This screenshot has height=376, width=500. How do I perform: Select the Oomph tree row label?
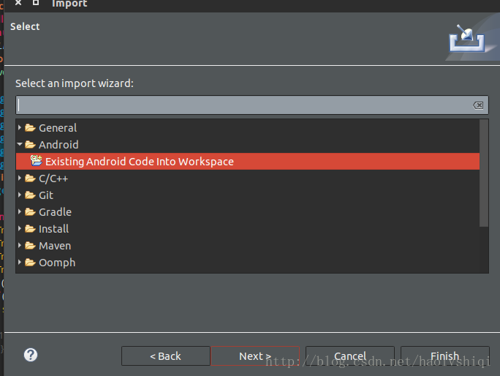point(57,263)
